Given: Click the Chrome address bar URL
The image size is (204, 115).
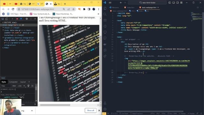Looking at the screenshot, I should (x=38, y=9).
